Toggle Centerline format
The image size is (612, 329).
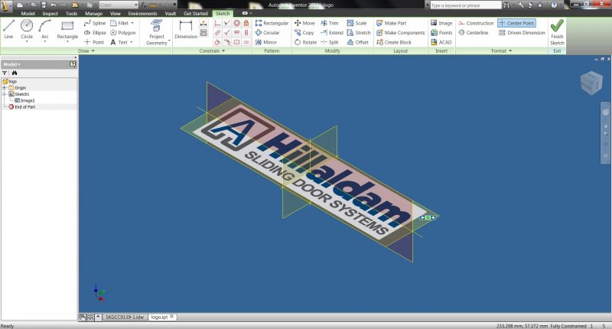pos(474,33)
